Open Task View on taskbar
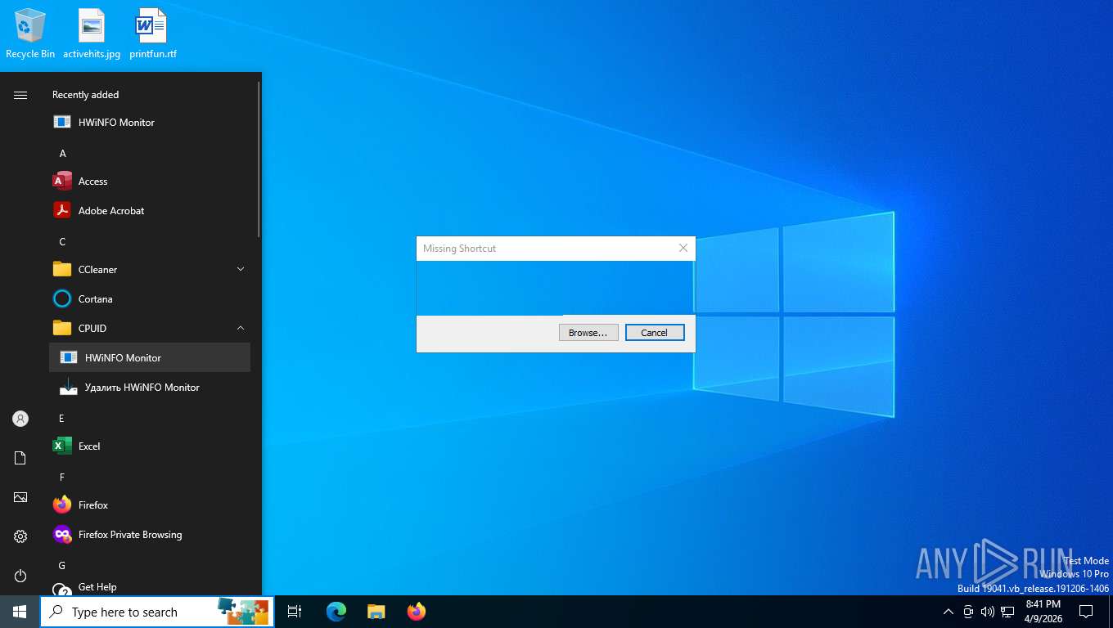Screen dimensions: 1113x628 coord(295,612)
